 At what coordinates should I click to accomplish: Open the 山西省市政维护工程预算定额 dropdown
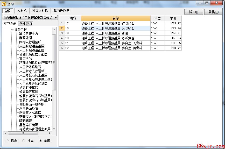point(30,18)
